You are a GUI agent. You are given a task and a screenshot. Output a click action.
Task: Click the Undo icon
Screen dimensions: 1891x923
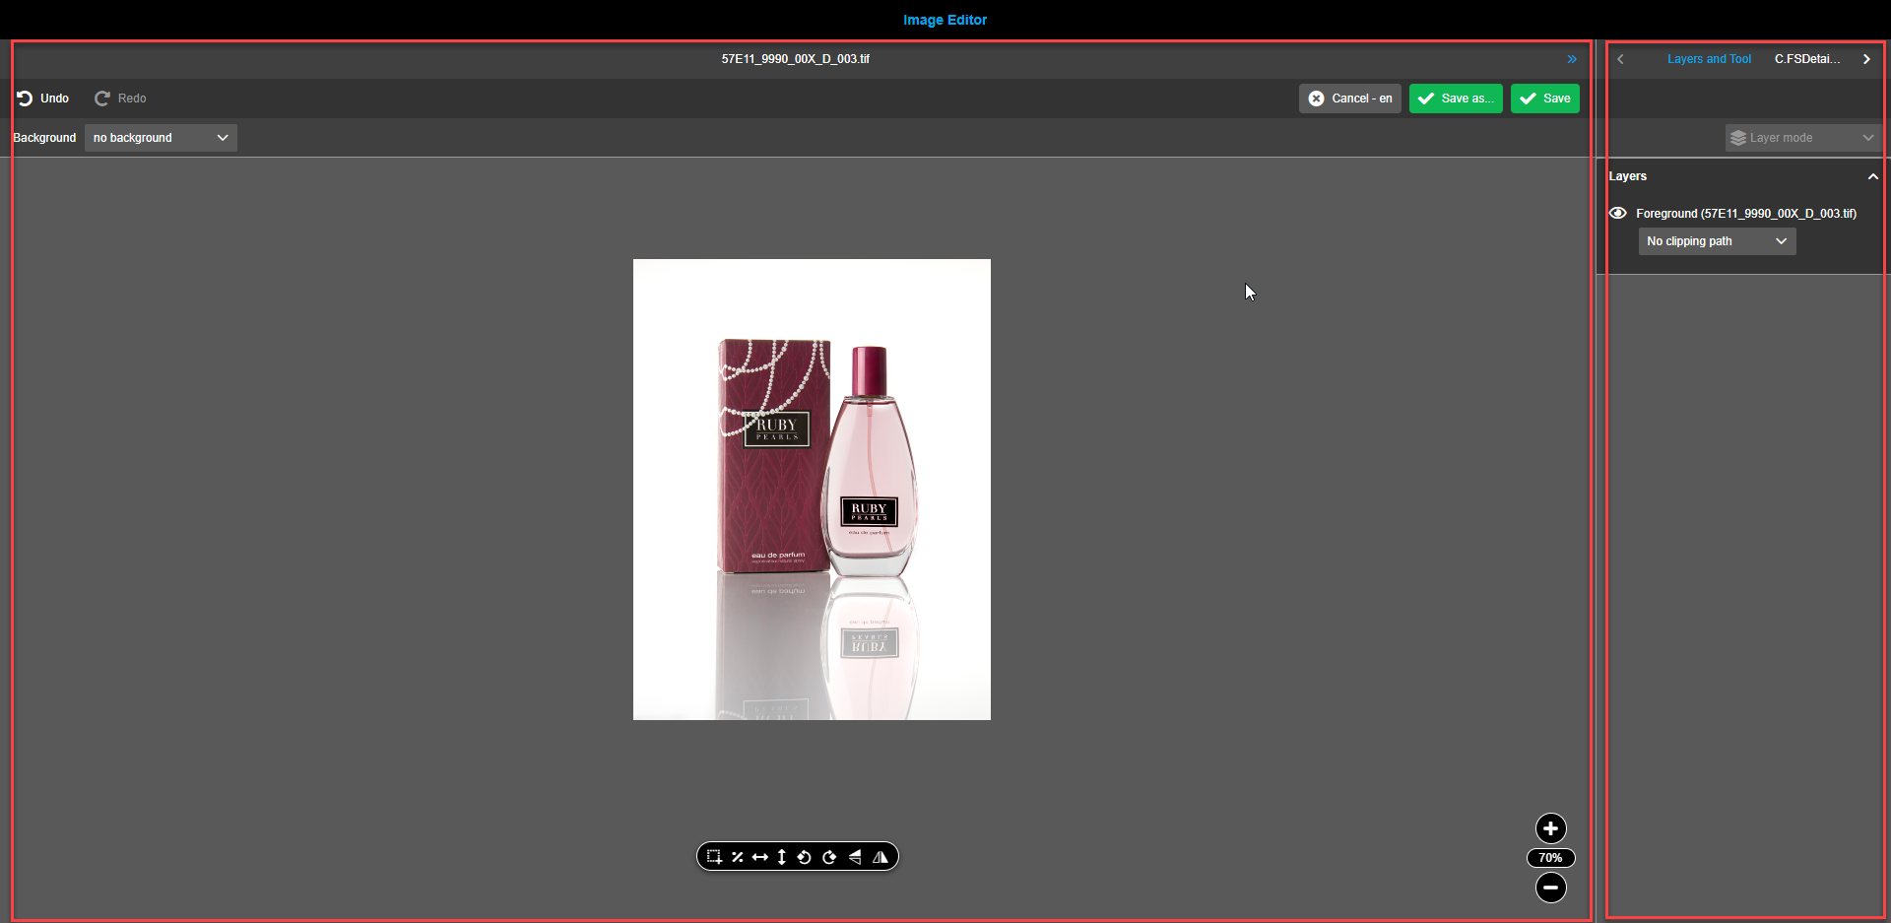coord(25,98)
